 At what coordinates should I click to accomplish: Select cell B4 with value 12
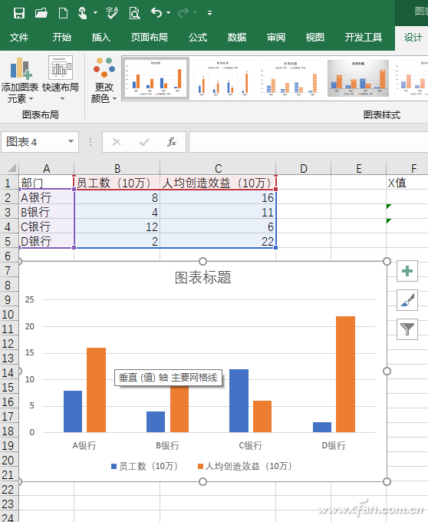117,226
